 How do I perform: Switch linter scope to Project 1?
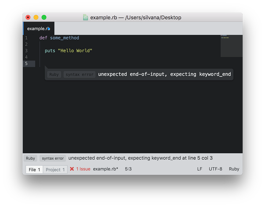click(55, 169)
